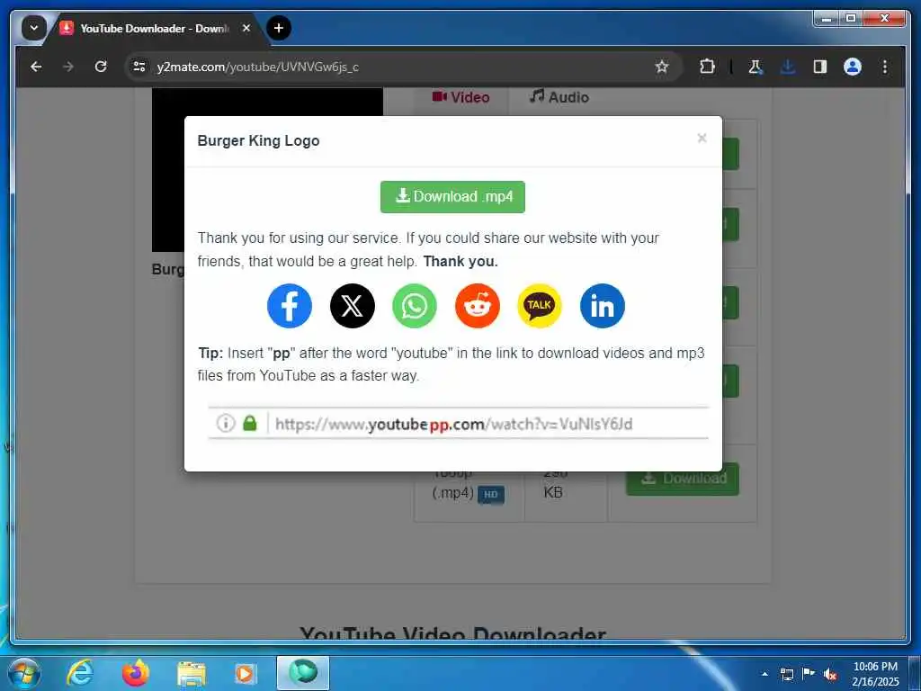Open Windows Explorer folder icon in taskbar
The width and height of the screenshot is (921, 691).
point(191,674)
